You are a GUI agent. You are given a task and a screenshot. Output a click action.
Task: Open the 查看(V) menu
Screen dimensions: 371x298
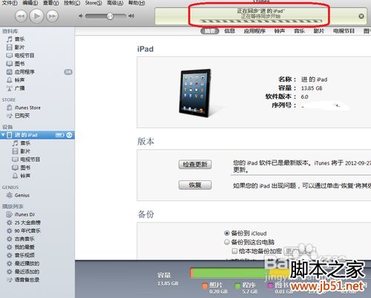pos(51,3)
